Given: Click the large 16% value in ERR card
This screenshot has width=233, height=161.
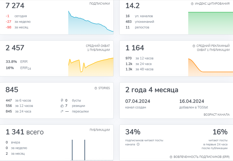Looking at the screenshot, I should (220, 132).
